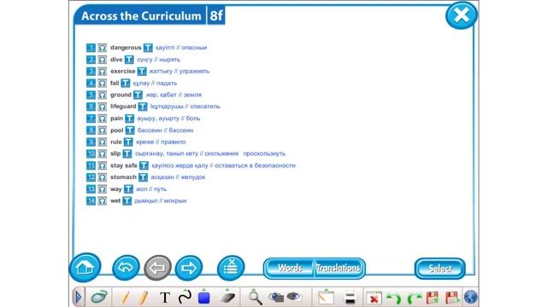
Task: Expand the toolbar with the triangle arrow
Action: point(78,298)
